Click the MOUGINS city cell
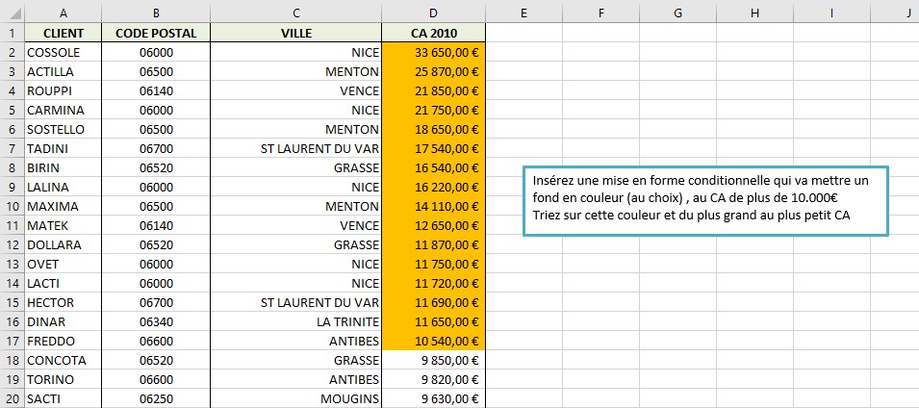The width and height of the screenshot is (919, 408). tap(295, 398)
